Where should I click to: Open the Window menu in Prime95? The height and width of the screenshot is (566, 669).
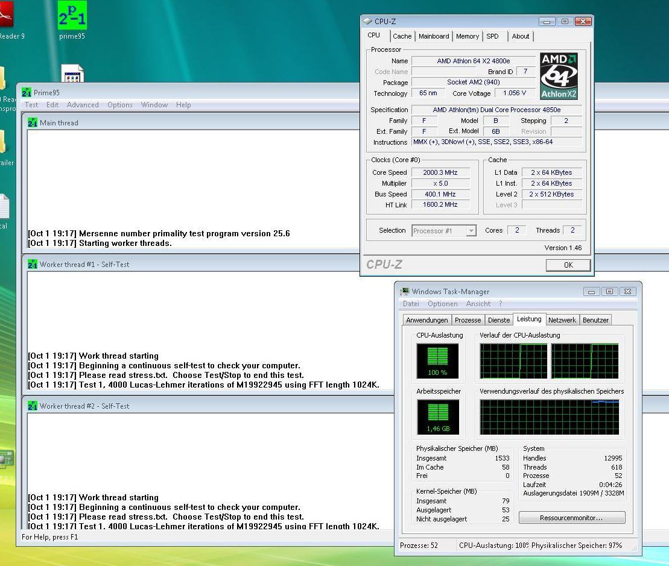coord(154,105)
